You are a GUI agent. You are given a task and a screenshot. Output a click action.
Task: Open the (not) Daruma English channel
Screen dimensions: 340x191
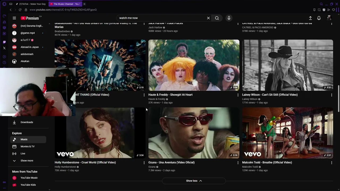coord(28,26)
